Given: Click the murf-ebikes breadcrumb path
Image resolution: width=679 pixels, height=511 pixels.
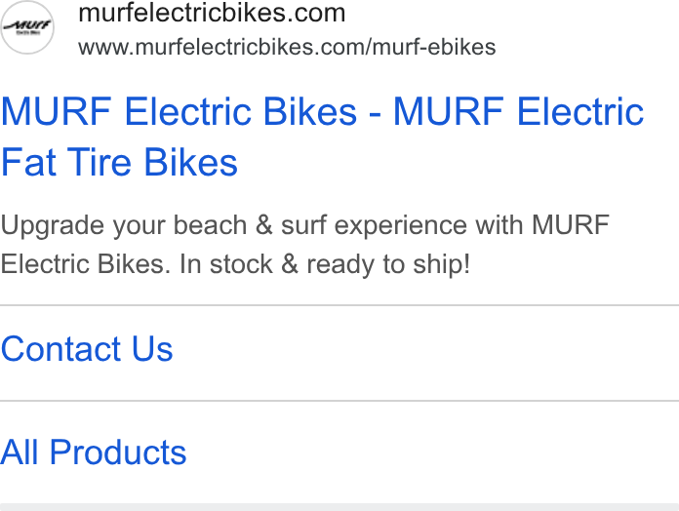Looking at the screenshot, I should point(433,47).
